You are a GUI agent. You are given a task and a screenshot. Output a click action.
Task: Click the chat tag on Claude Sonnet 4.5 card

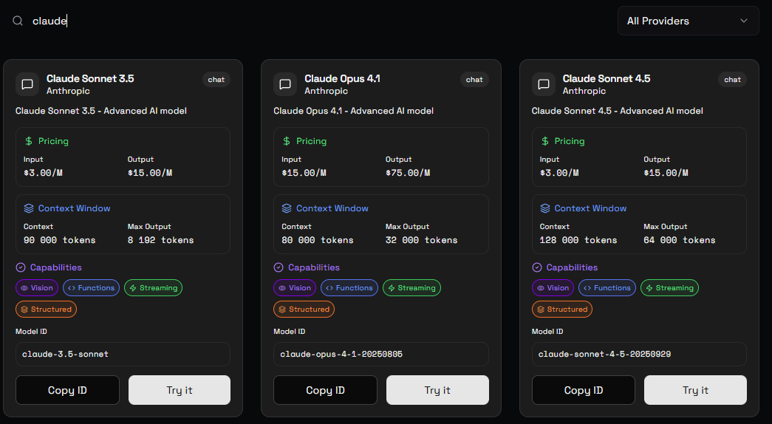(x=732, y=80)
